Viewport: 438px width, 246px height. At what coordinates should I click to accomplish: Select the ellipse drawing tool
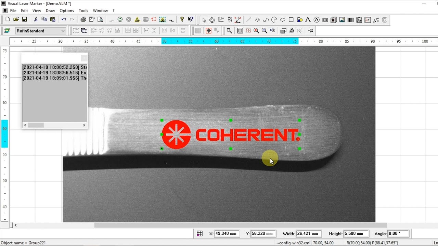coord(283,20)
